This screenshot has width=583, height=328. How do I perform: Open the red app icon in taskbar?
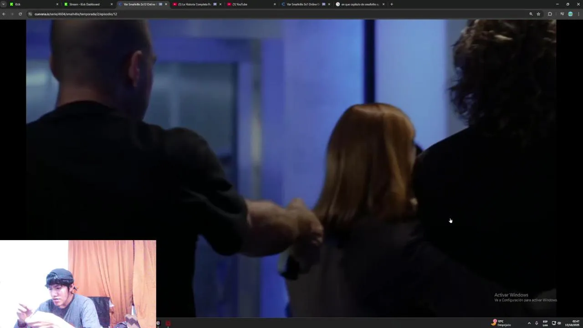pos(168,323)
